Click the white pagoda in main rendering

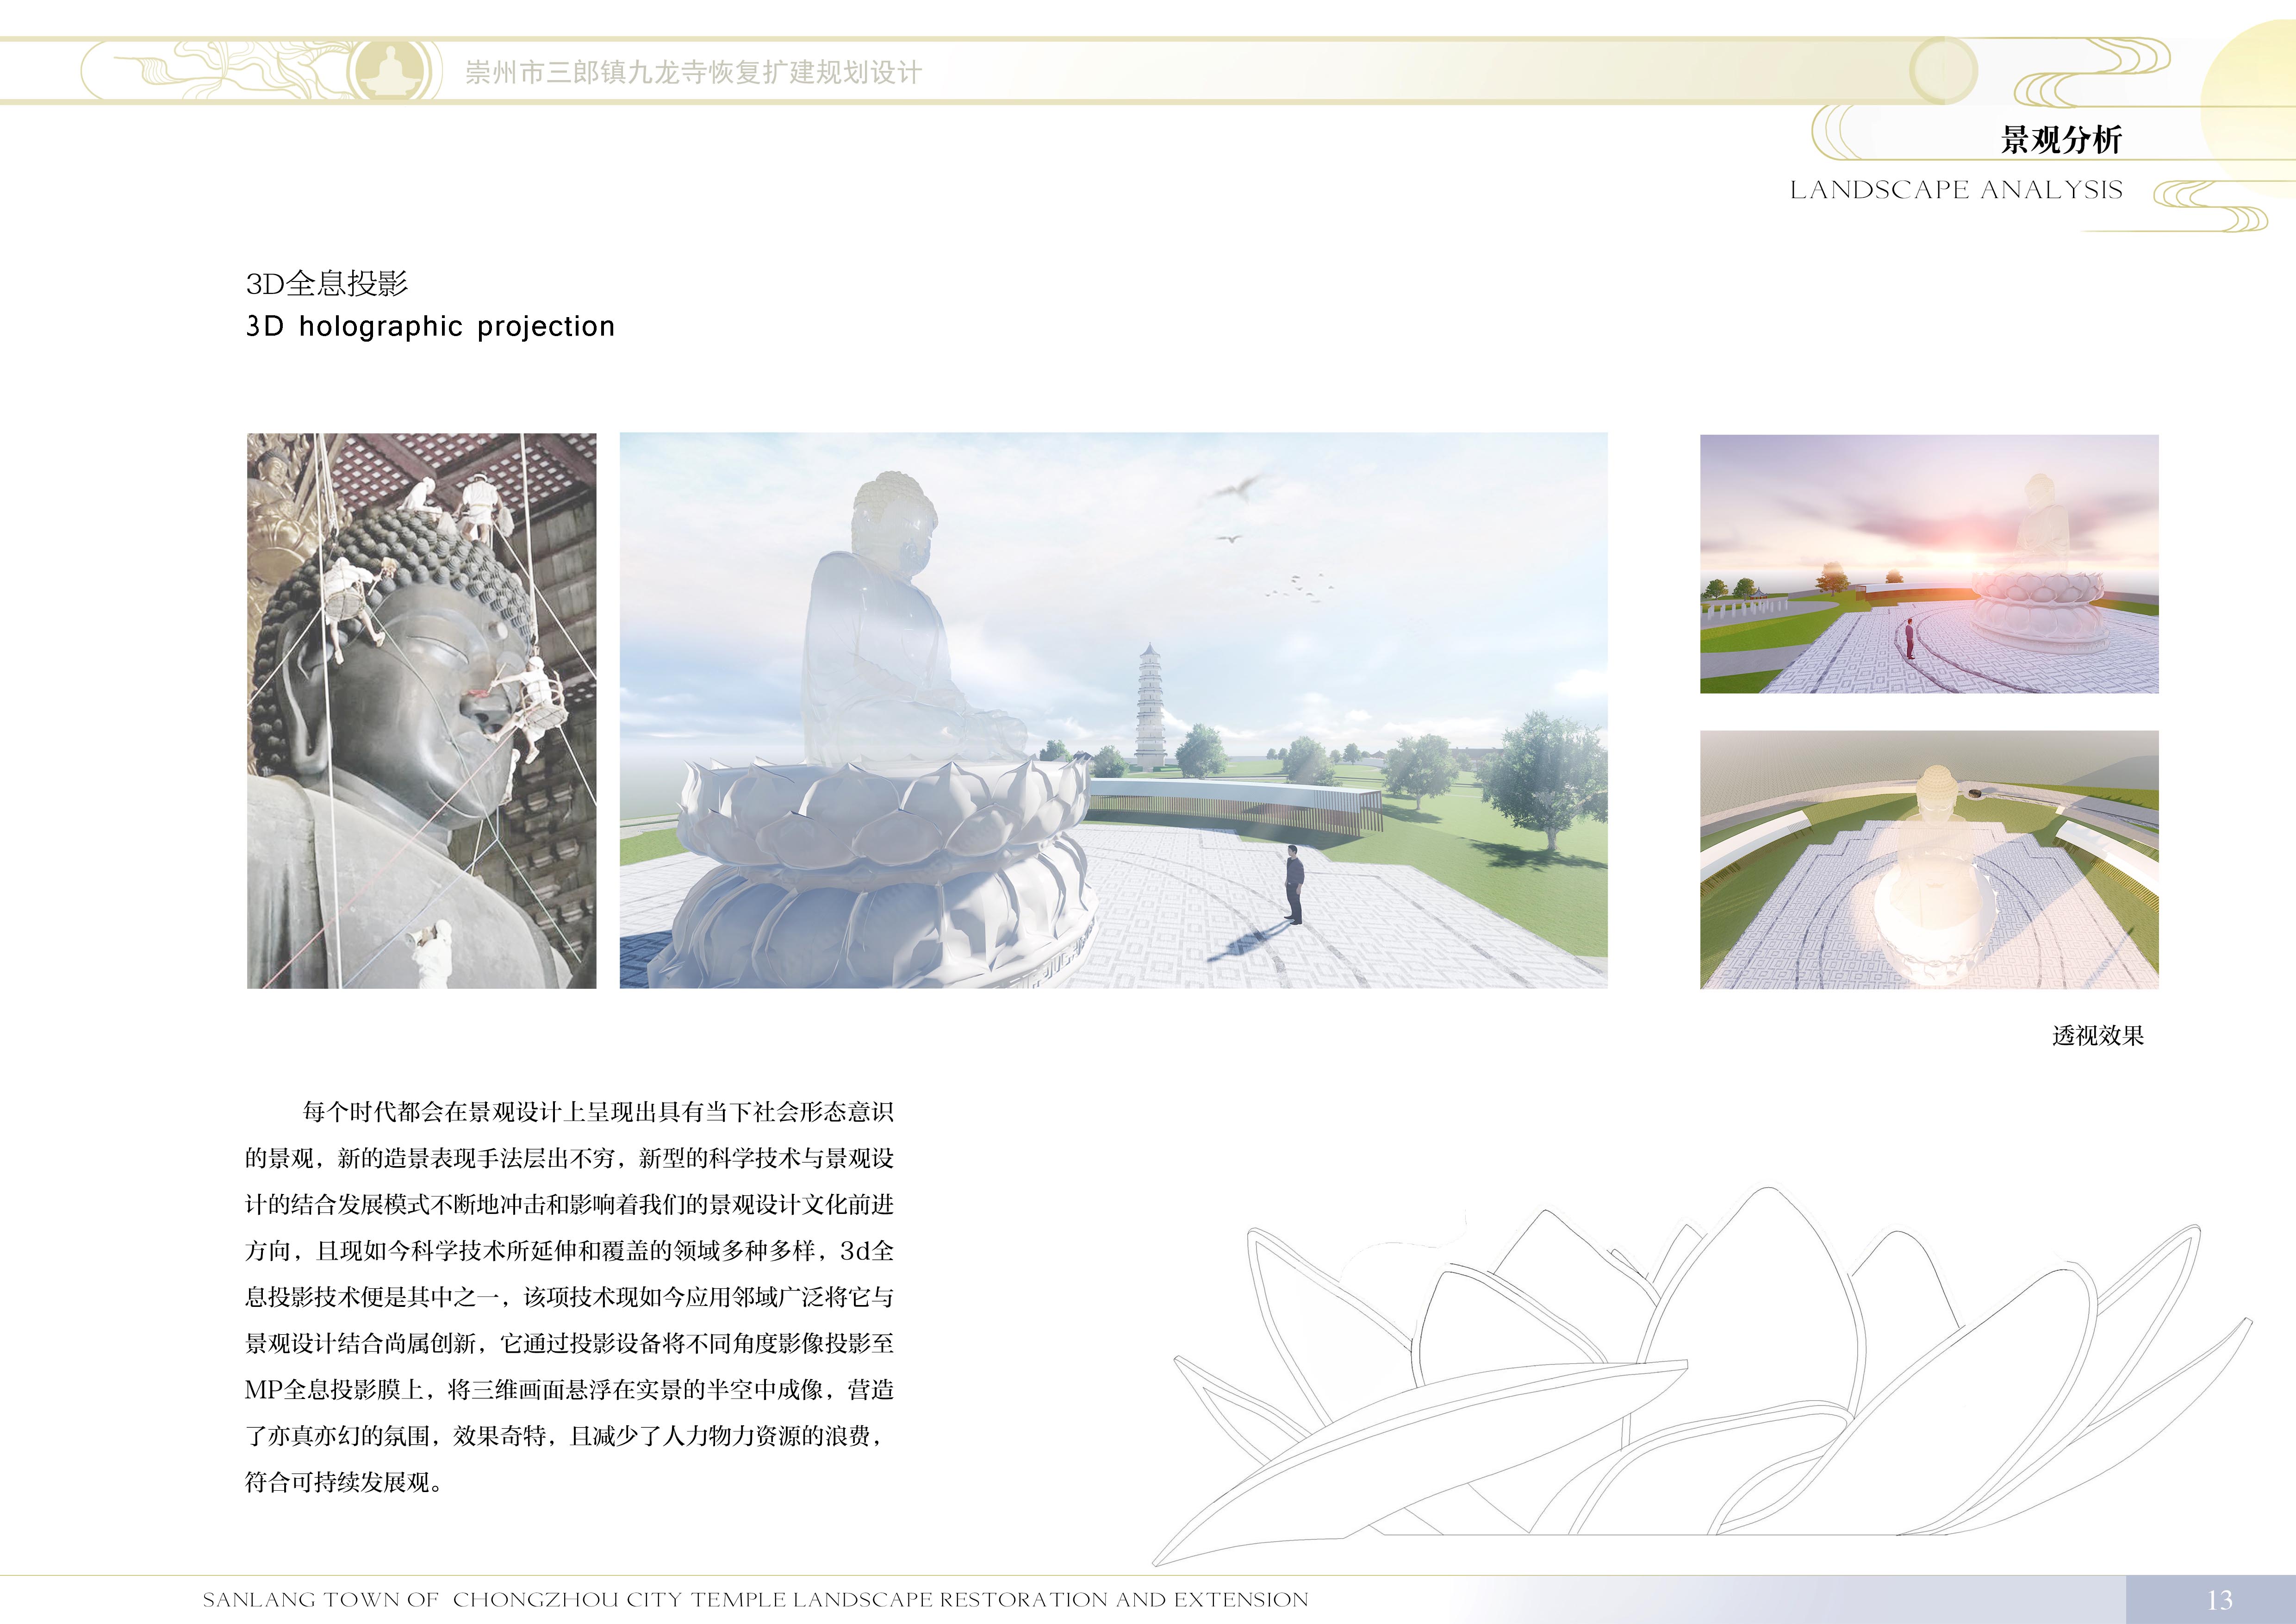tap(1150, 706)
